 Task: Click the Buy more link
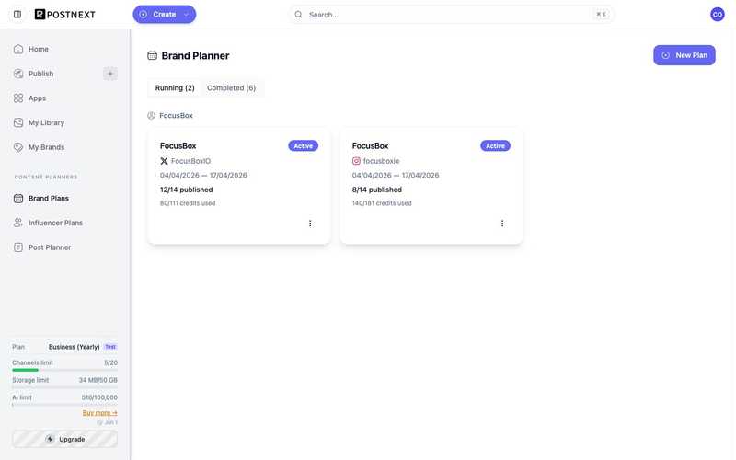[x=100, y=413]
